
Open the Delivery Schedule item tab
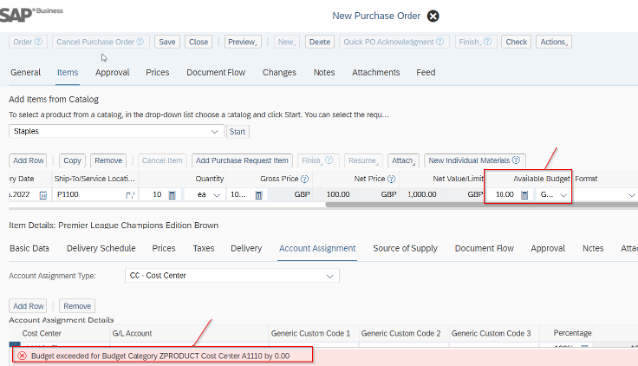pos(101,248)
